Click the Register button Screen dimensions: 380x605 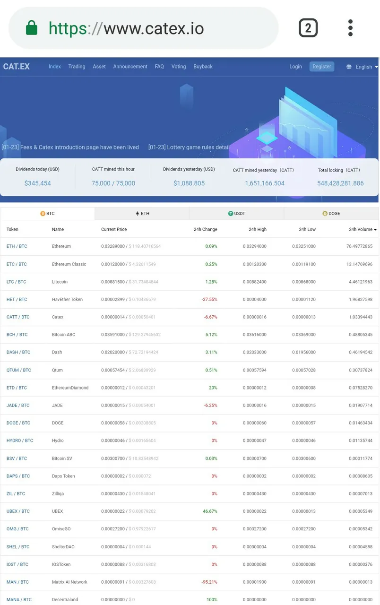pyautogui.click(x=322, y=67)
